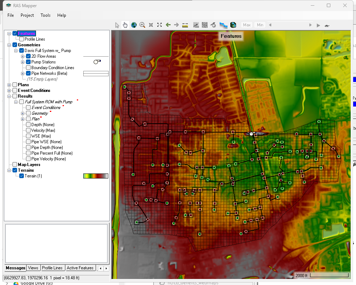Click the Max profile button
This screenshot has width=356, height=285.
click(x=247, y=25)
